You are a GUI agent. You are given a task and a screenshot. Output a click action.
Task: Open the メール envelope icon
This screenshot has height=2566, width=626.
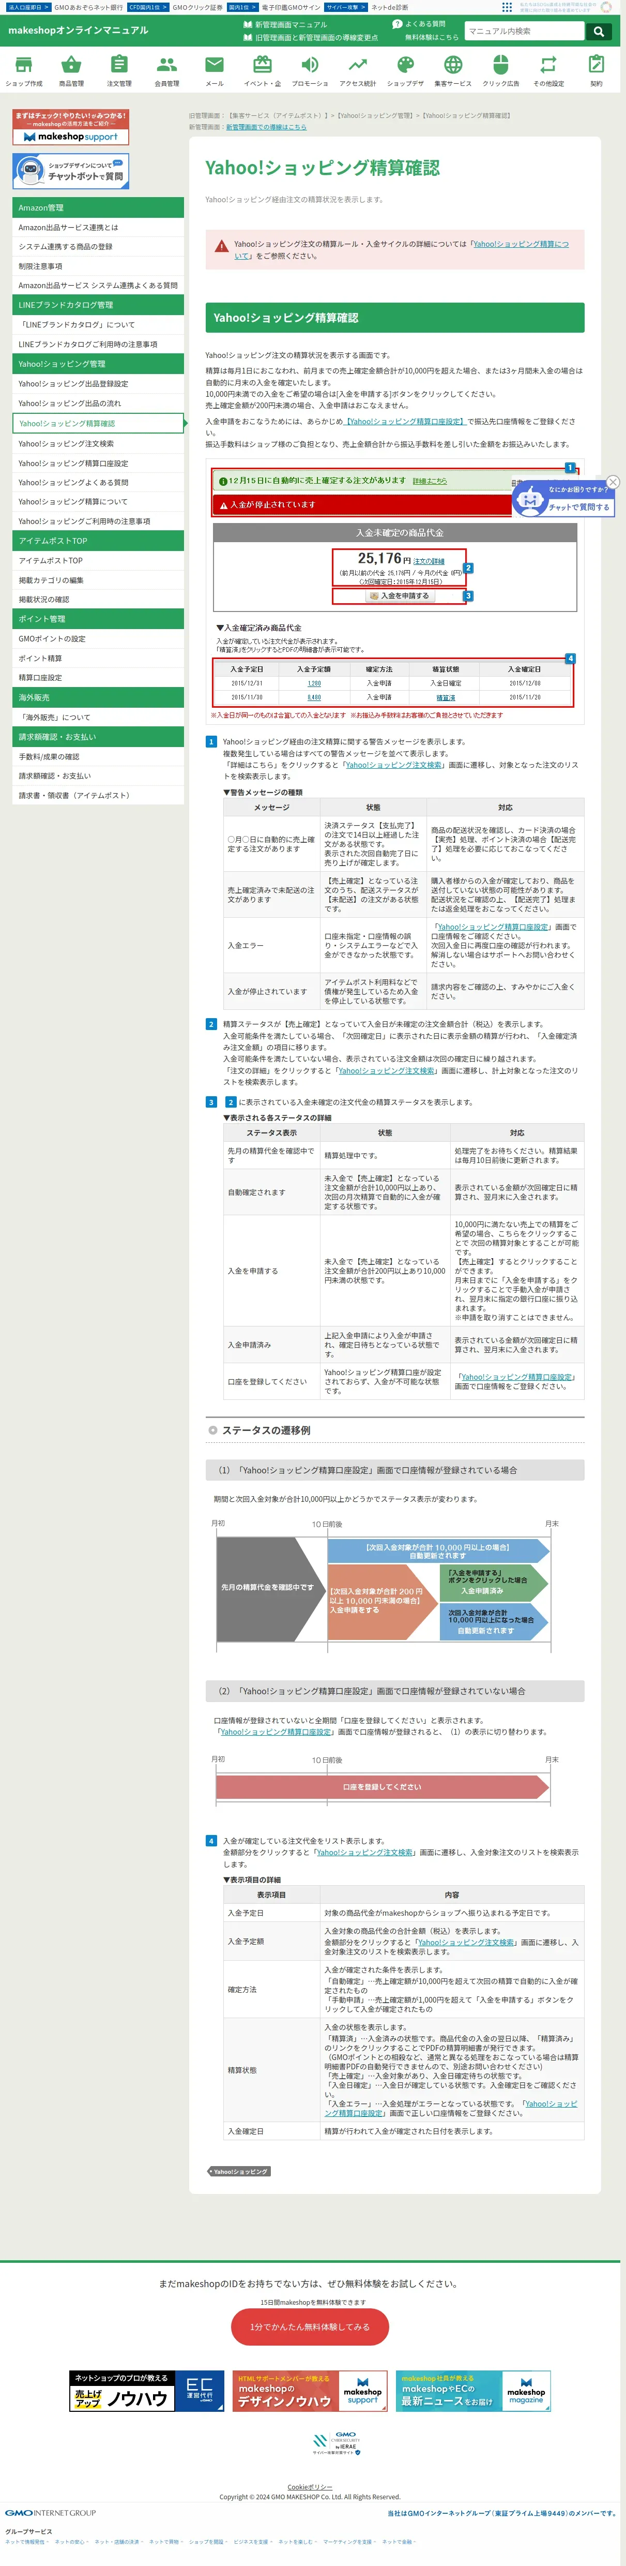[x=215, y=70]
